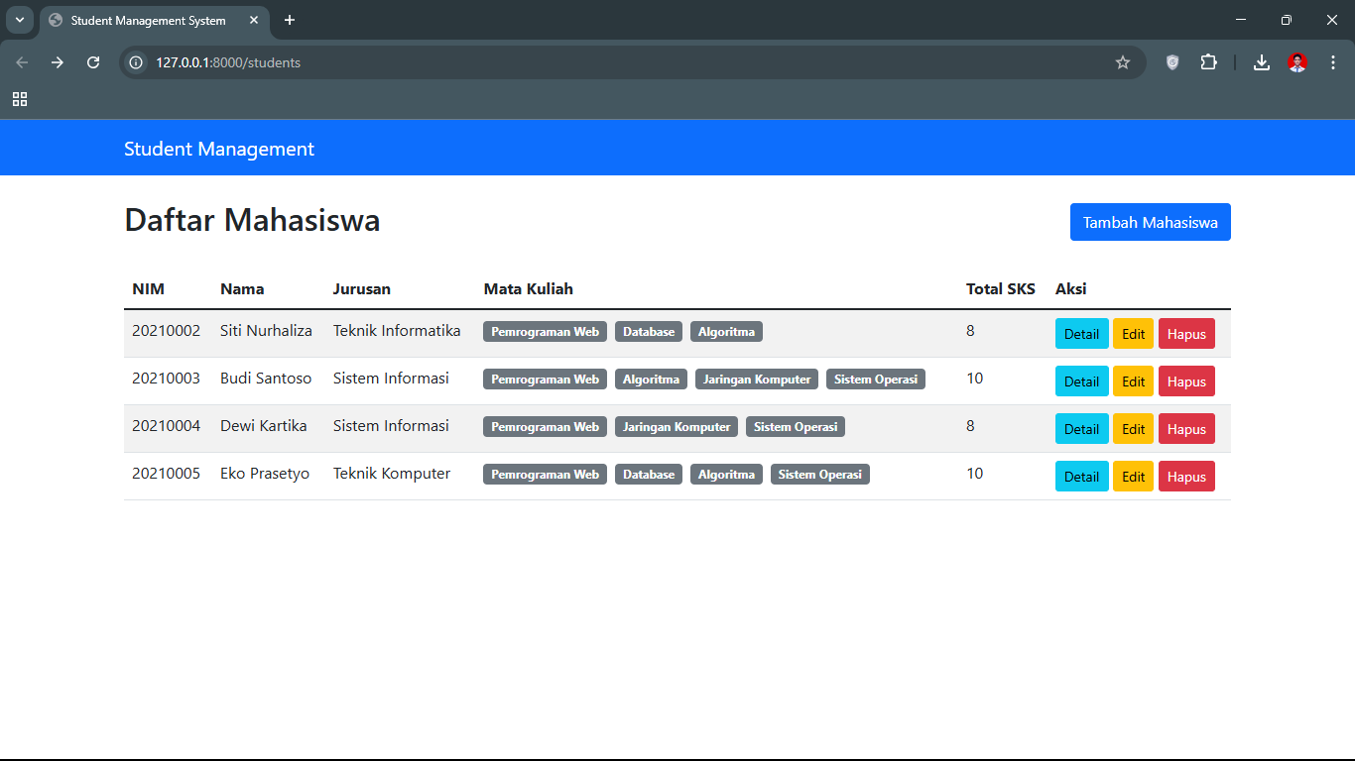Go forward with the forward arrow
The height and width of the screenshot is (761, 1355).
[58, 62]
